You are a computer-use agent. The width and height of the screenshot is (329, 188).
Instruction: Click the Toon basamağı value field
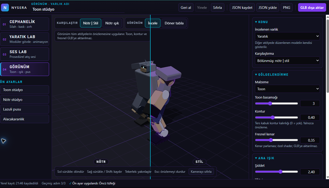(310, 103)
